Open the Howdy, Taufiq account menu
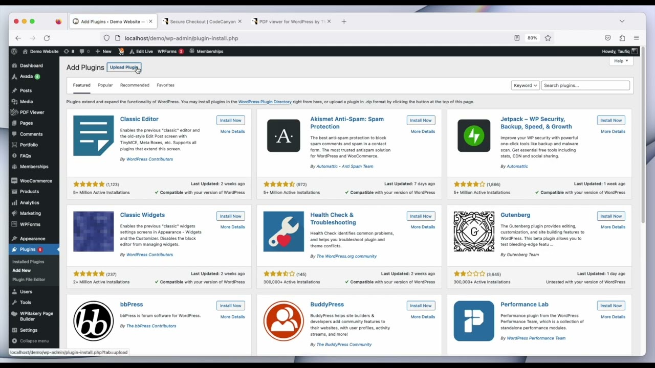 620,51
